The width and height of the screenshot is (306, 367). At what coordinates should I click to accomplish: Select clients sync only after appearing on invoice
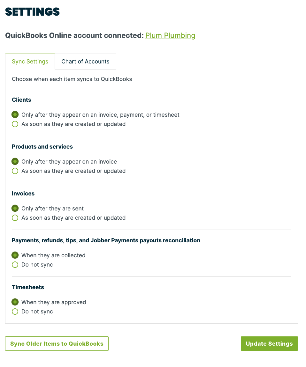click(15, 115)
